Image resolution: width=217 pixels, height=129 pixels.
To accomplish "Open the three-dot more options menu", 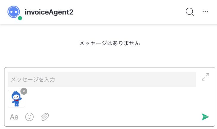I will pos(205,12).
